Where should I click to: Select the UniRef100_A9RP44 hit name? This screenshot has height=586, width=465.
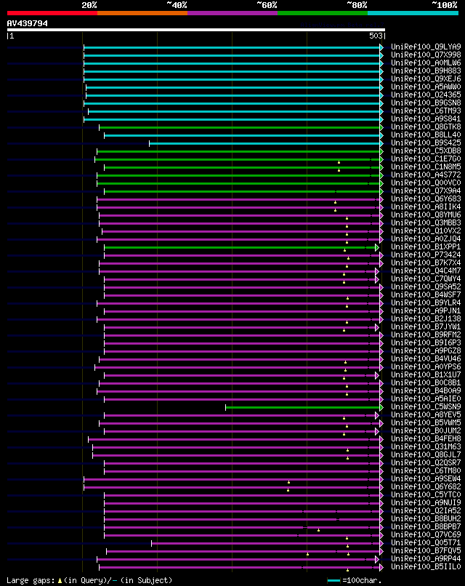click(x=426, y=558)
